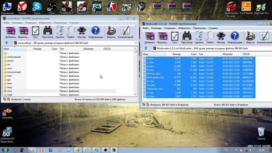This screenshot has height=153, width=272.
Task: Click Извлечь icon in minecraft.jar window
Action: [23, 32]
